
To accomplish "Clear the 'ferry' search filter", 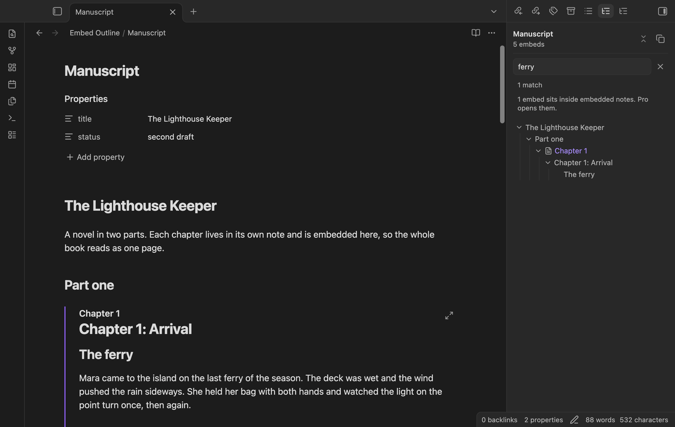I will pos(660,67).
